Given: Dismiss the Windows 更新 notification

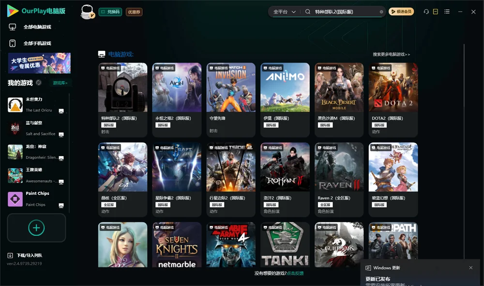Looking at the screenshot, I should (x=471, y=268).
